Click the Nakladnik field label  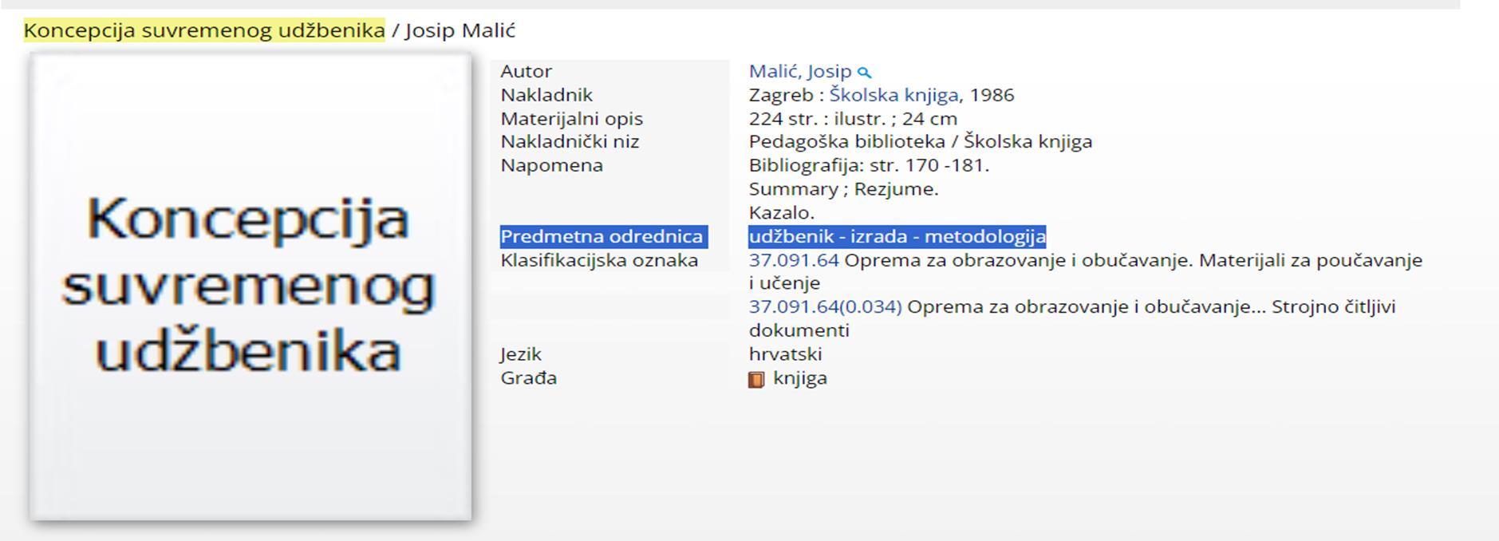pyautogui.click(x=546, y=95)
